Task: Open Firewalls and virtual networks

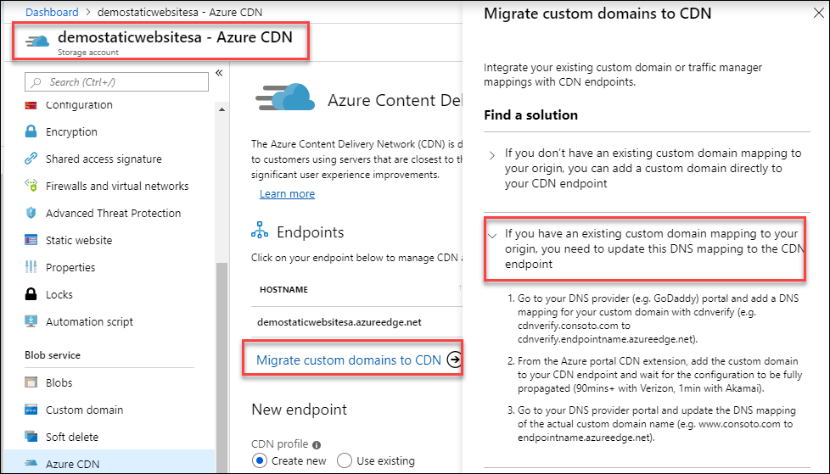Action: click(x=117, y=186)
